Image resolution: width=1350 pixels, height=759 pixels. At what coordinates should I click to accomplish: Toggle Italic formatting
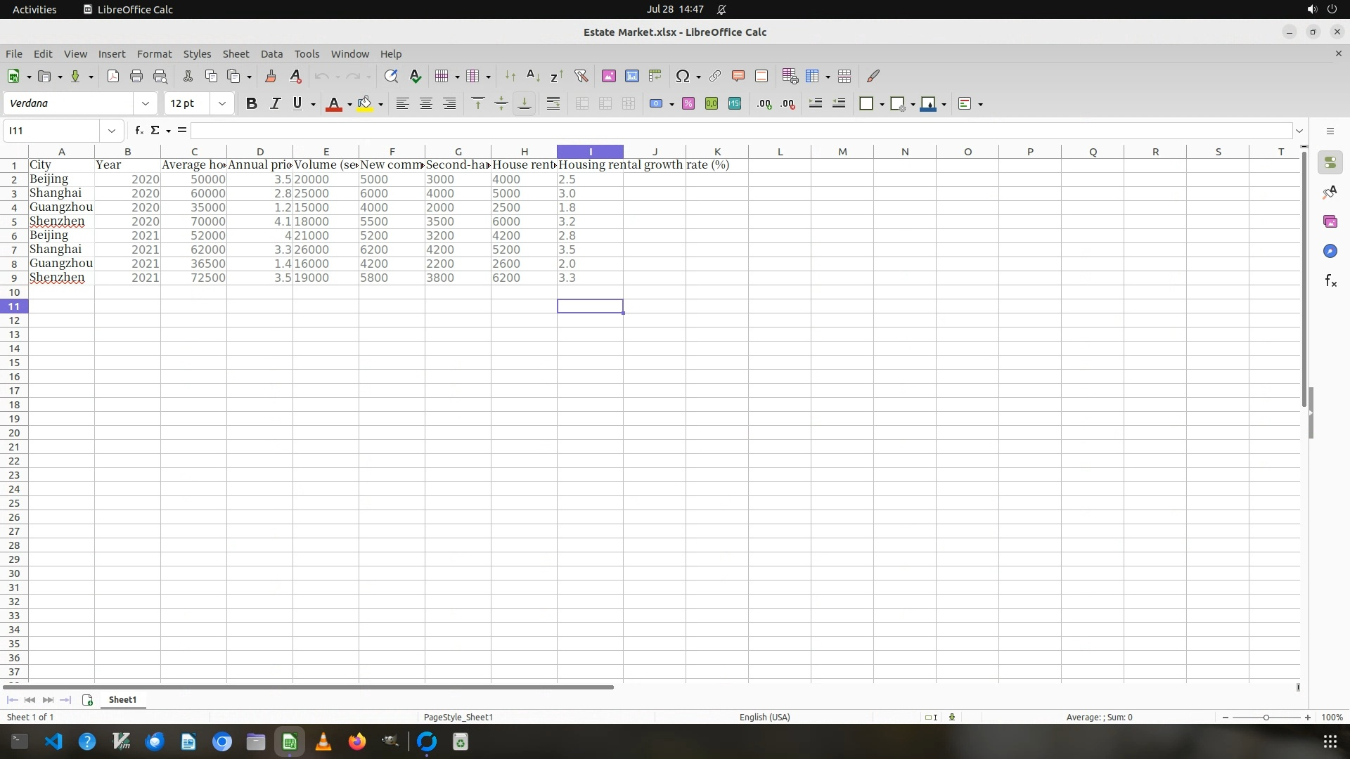point(275,104)
